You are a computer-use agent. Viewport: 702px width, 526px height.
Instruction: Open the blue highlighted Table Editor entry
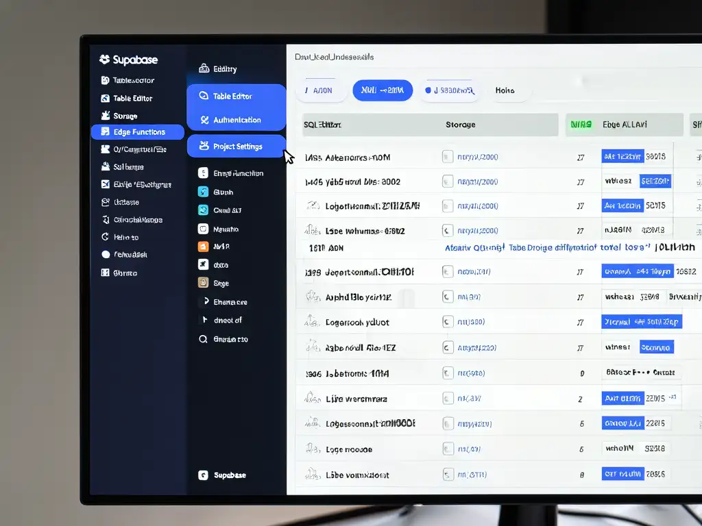click(236, 96)
